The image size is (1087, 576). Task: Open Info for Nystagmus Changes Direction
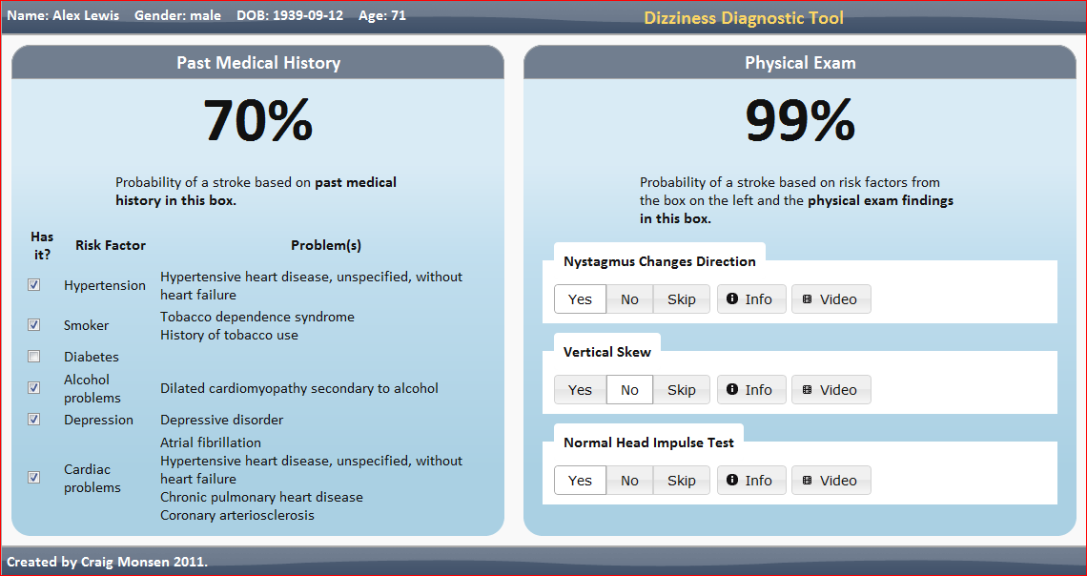(x=750, y=298)
